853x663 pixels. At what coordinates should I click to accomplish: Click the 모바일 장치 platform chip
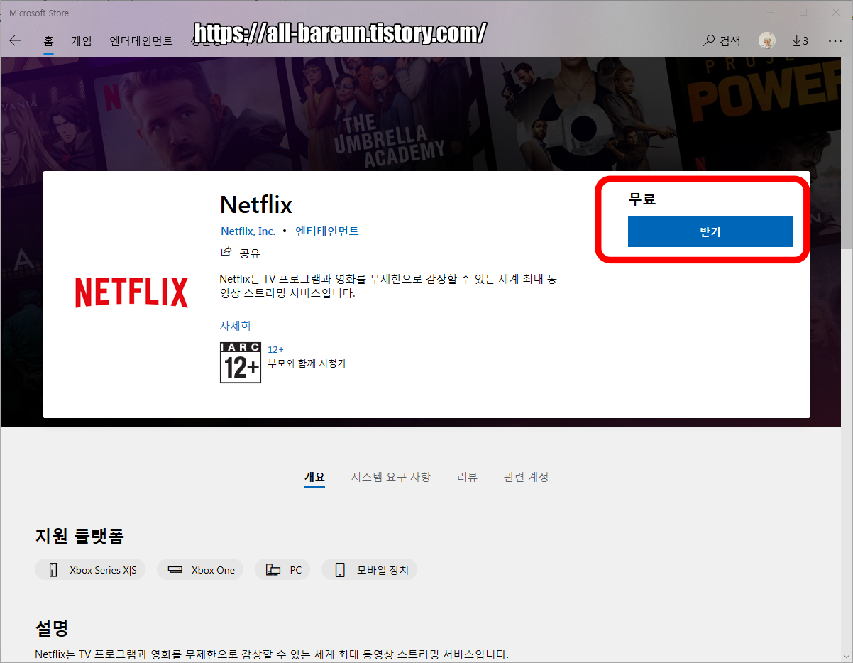(x=370, y=570)
